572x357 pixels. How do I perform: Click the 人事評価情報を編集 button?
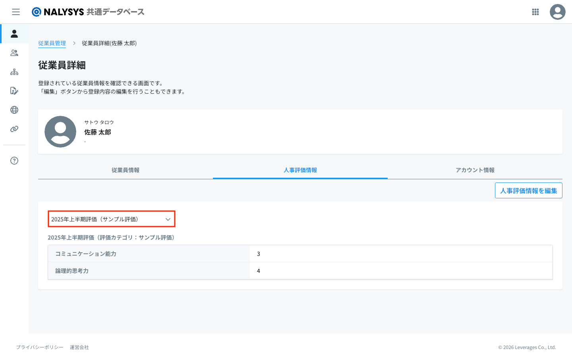coord(528,191)
